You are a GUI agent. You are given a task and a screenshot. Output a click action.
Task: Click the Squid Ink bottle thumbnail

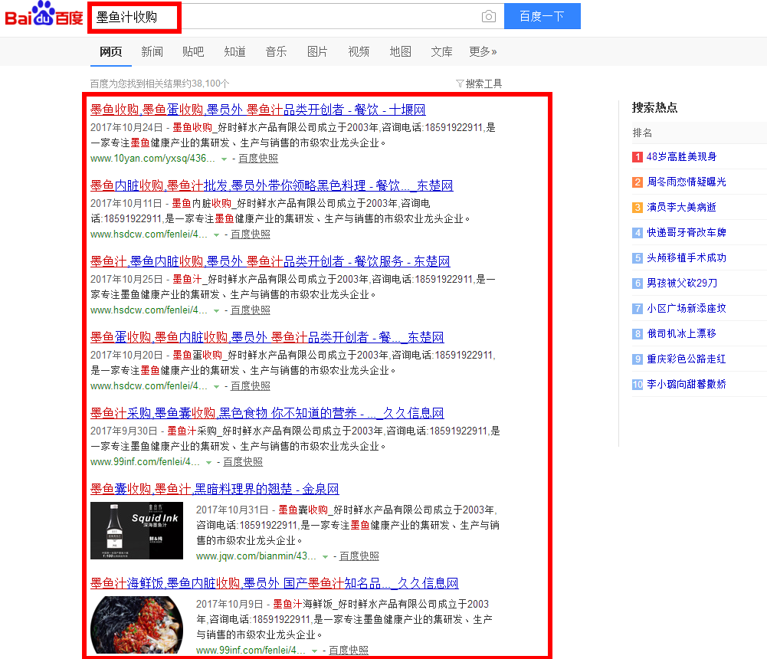point(136,530)
